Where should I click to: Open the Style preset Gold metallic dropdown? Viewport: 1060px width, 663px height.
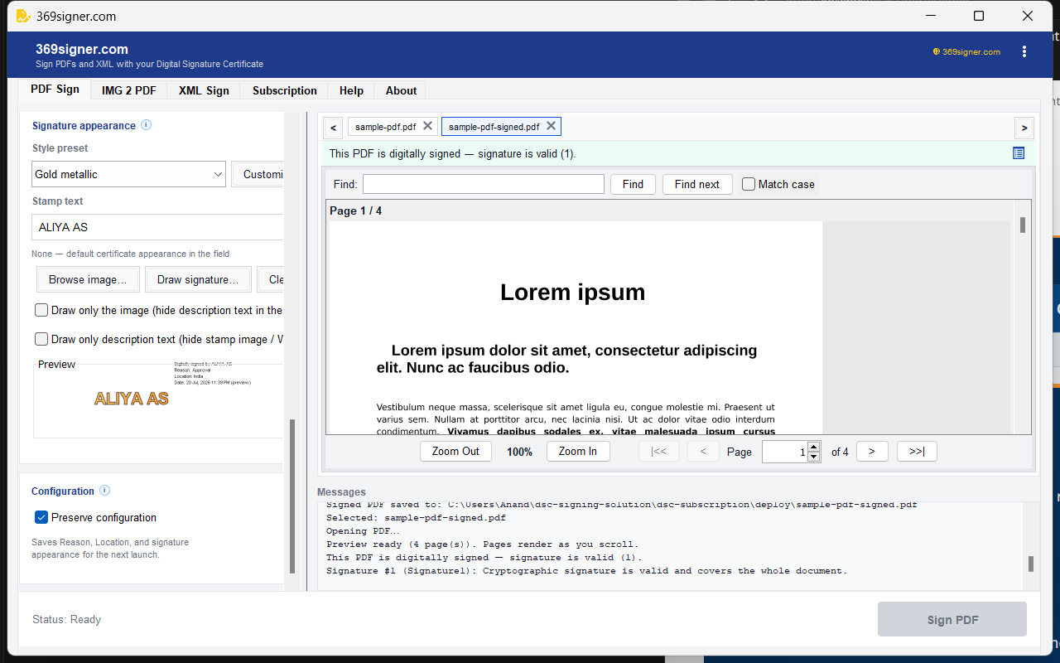(129, 174)
